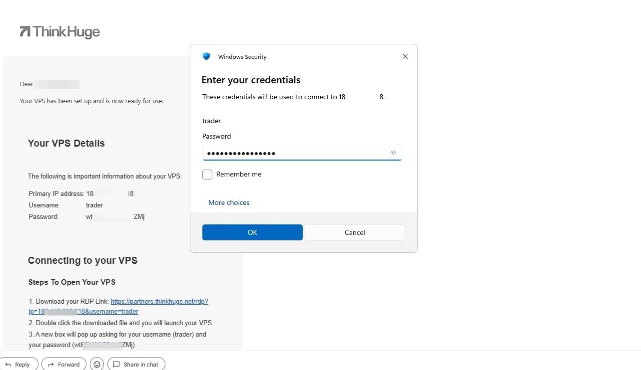This screenshot has width=641, height=370.
Task: Enable the Remember me checkbox
Action: click(207, 175)
